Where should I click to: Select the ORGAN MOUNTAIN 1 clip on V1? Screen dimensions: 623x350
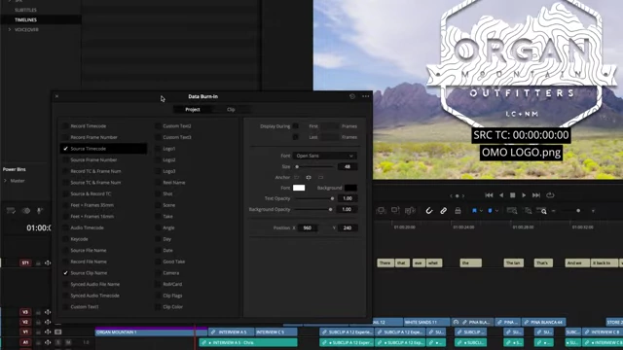[151, 332]
